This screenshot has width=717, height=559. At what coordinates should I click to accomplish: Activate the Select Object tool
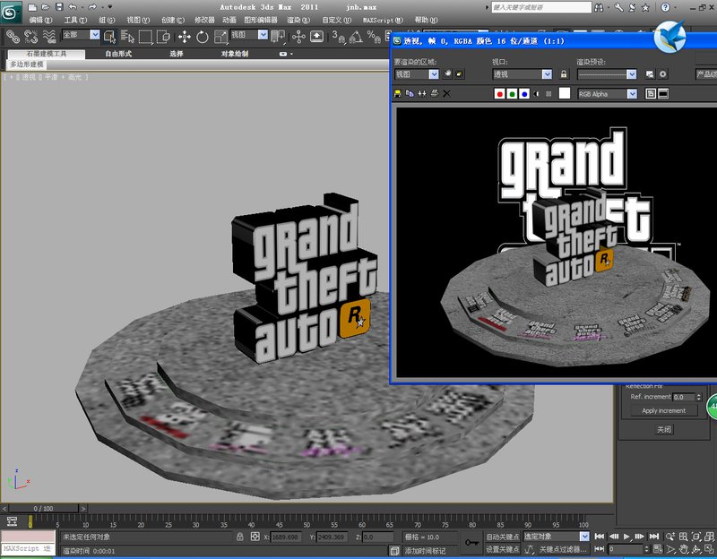click(109, 36)
